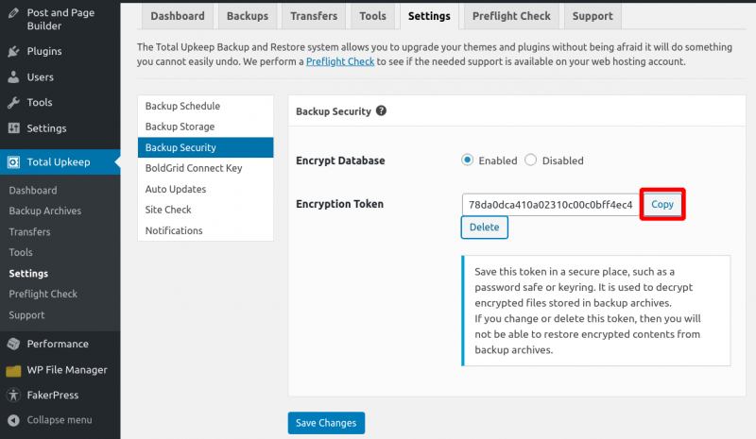The width and height of the screenshot is (756, 439).
Task: Open Site Check settings section
Action: (x=205, y=210)
